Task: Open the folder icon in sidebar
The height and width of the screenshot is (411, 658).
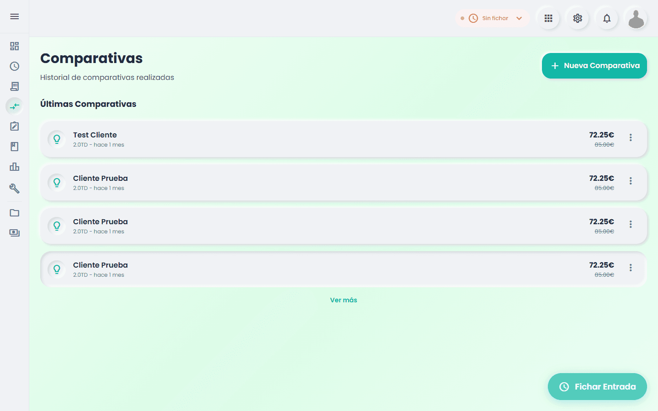Action: [15, 213]
